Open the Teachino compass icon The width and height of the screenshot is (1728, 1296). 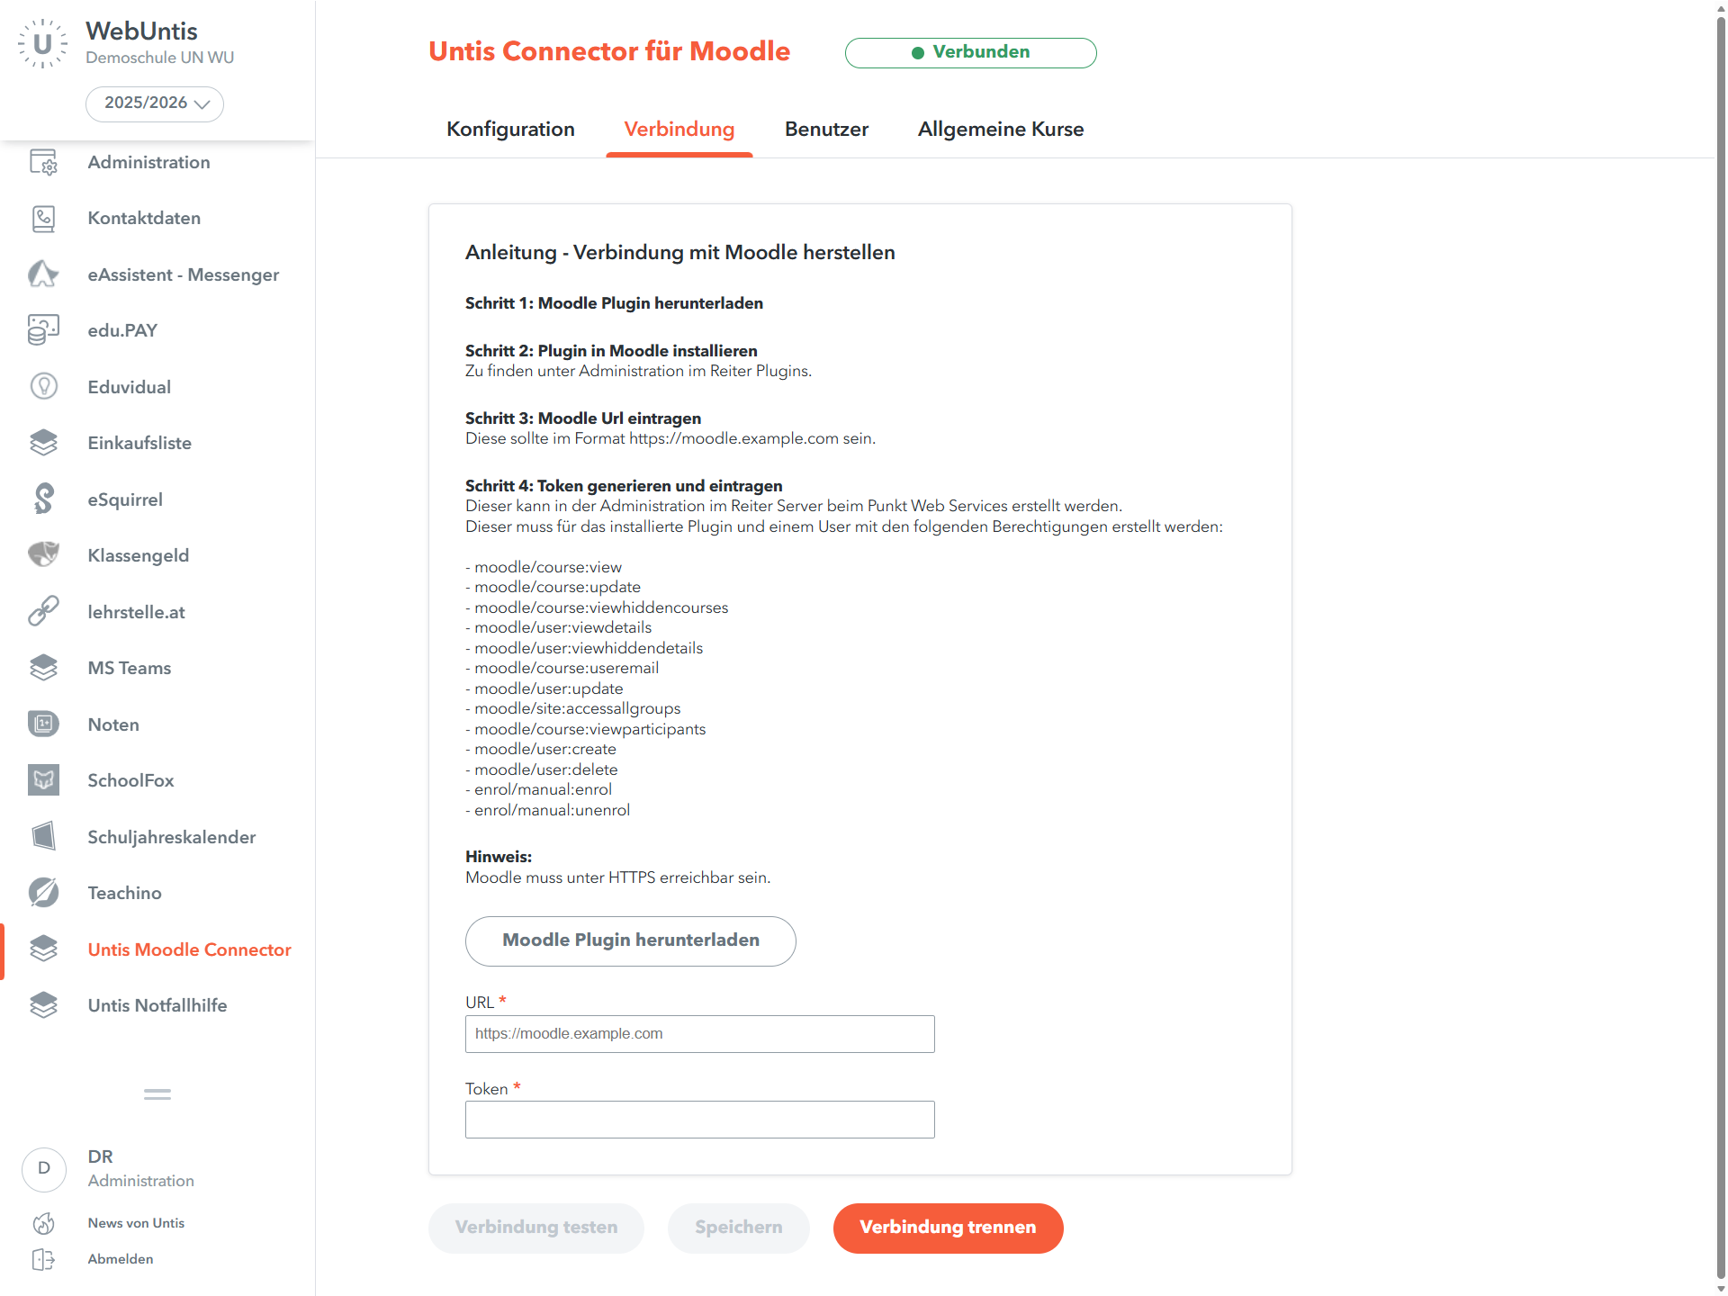click(43, 893)
